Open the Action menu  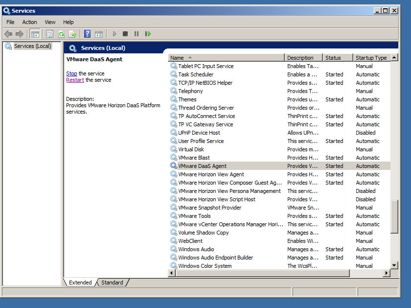click(x=29, y=22)
